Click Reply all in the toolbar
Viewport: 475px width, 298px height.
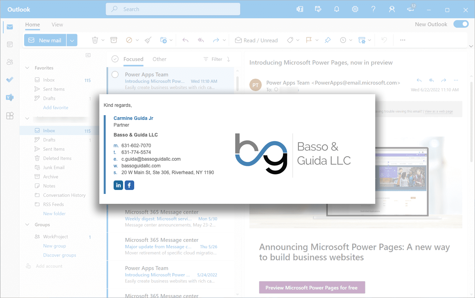point(201,40)
